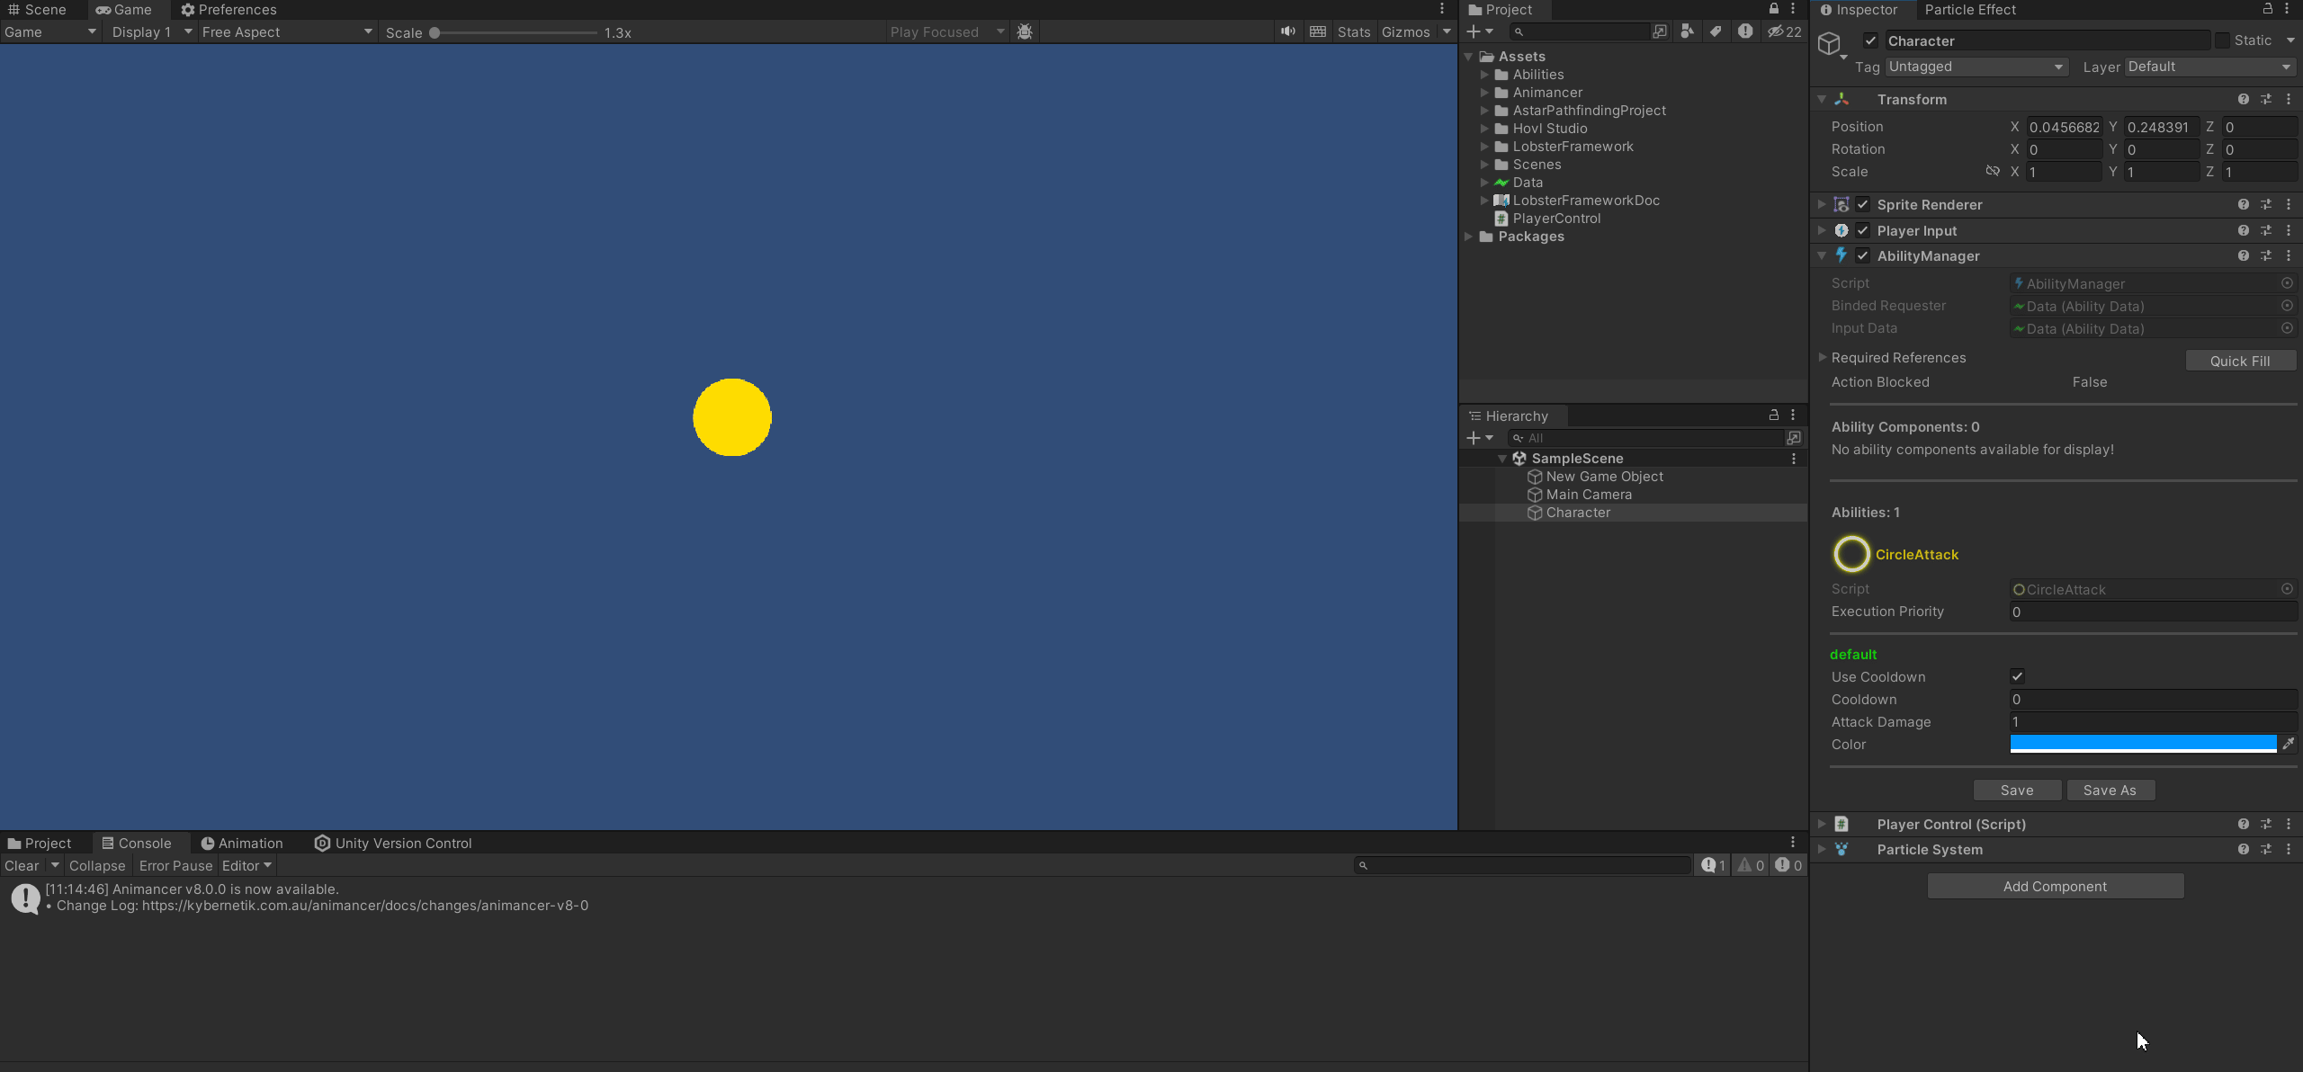The width and height of the screenshot is (2303, 1072).
Task: Toggle the console Collapse button
Action: pyautogui.click(x=97, y=865)
